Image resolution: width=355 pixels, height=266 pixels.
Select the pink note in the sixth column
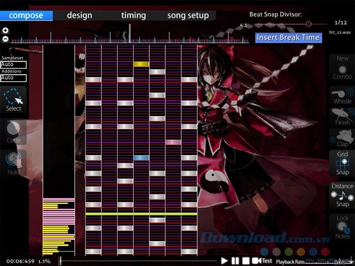point(173,142)
